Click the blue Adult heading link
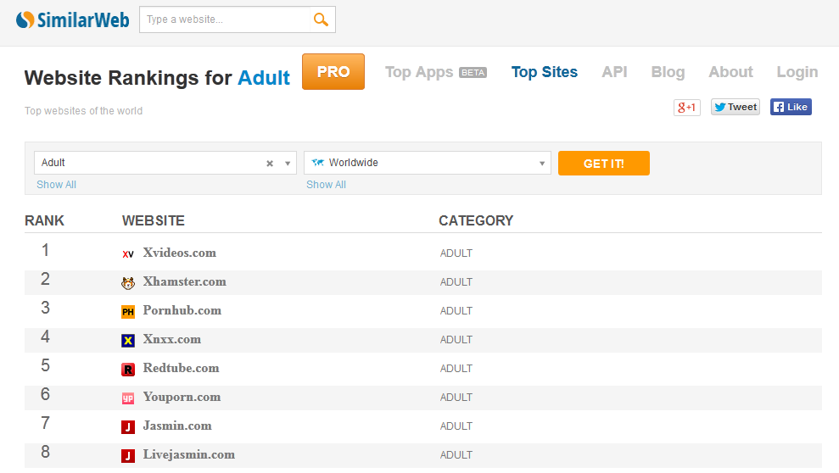The image size is (839, 473). [x=264, y=78]
